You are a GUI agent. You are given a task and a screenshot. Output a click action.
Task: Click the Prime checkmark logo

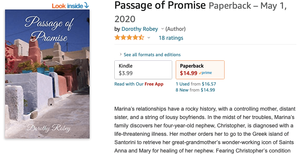click(x=205, y=73)
